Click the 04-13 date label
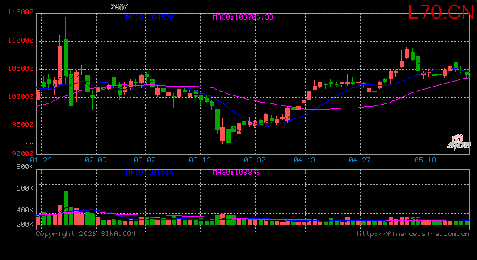The width and height of the screenshot is (477, 260). coord(304,160)
